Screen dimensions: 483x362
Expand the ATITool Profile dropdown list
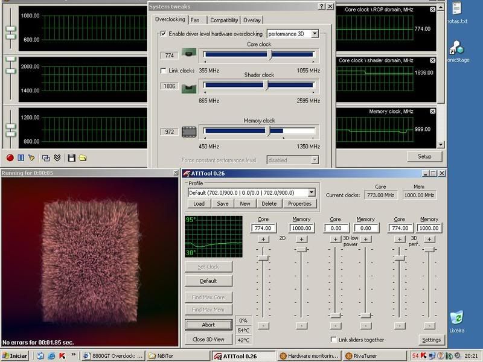point(312,192)
